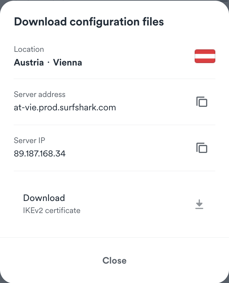
Task: Click the Austria country name
Action: pyautogui.click(x=29, y=62)
